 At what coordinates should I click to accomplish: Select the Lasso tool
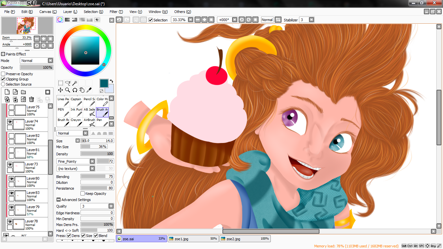point(68,83)
